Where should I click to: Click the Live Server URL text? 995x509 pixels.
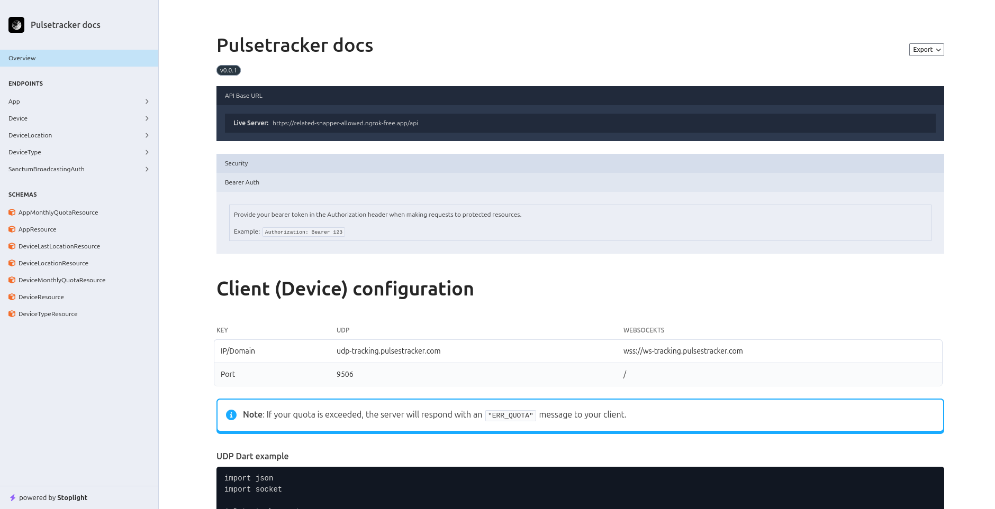345,123
